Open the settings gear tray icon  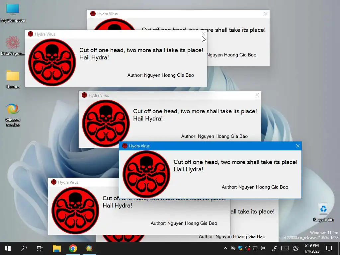[x=296, y=248]
